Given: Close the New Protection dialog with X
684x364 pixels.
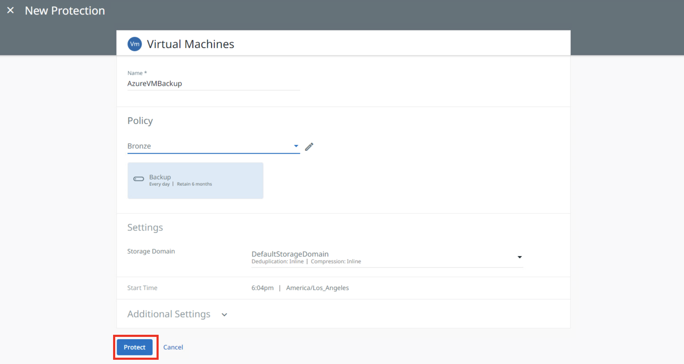Looking at the screenshot, I should (x=11, y=10).
